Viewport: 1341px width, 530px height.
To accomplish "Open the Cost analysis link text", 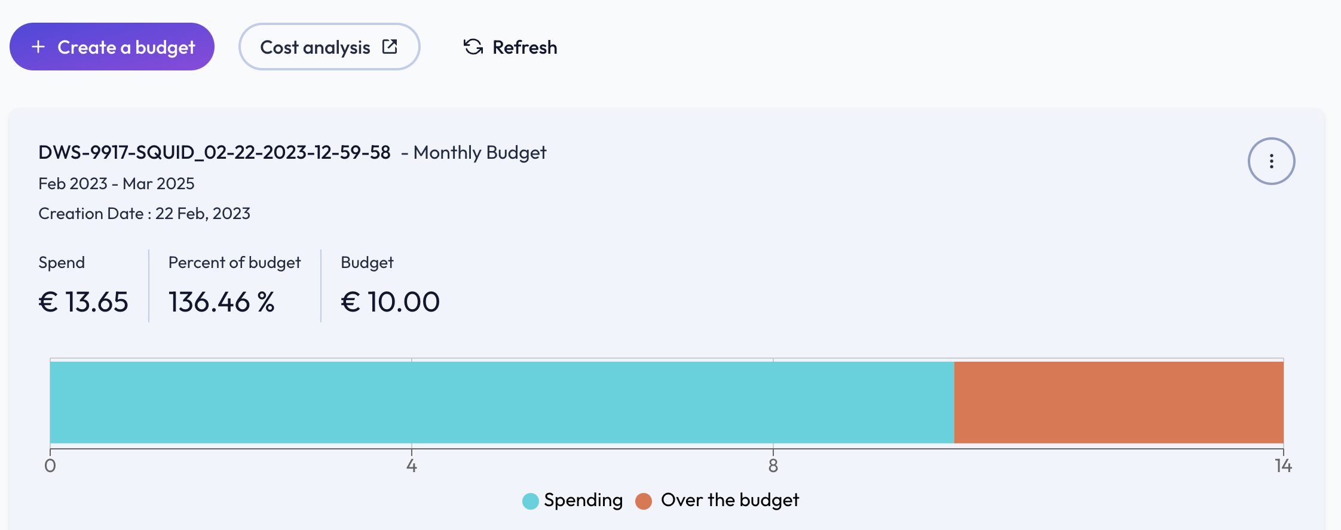I will pyautogui.click(x=315, y=47).
